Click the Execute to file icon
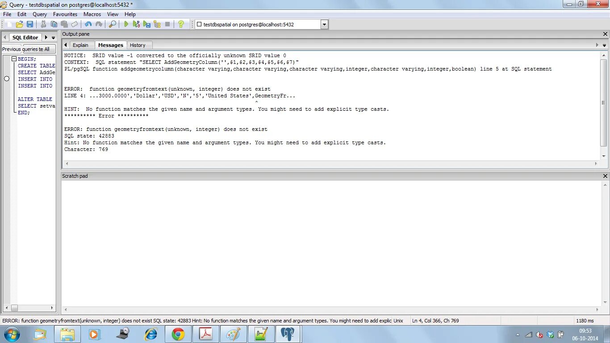This screenshot has height=343, width=610. 147,24
